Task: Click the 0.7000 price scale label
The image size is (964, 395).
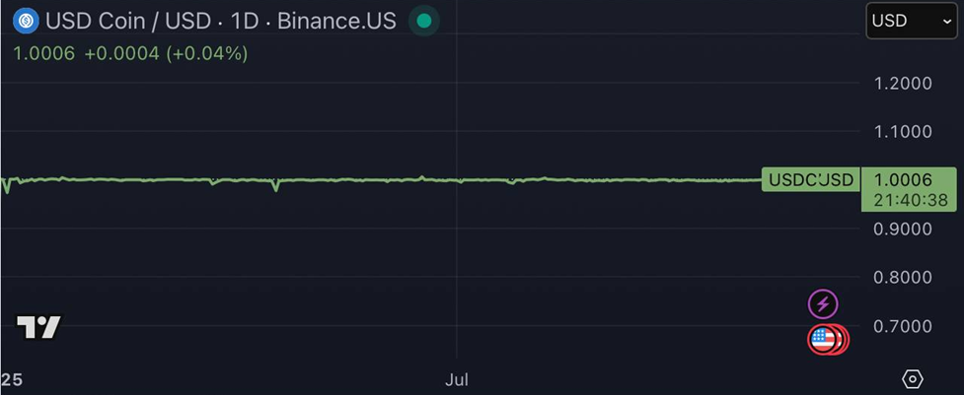Action: (904, 325)
